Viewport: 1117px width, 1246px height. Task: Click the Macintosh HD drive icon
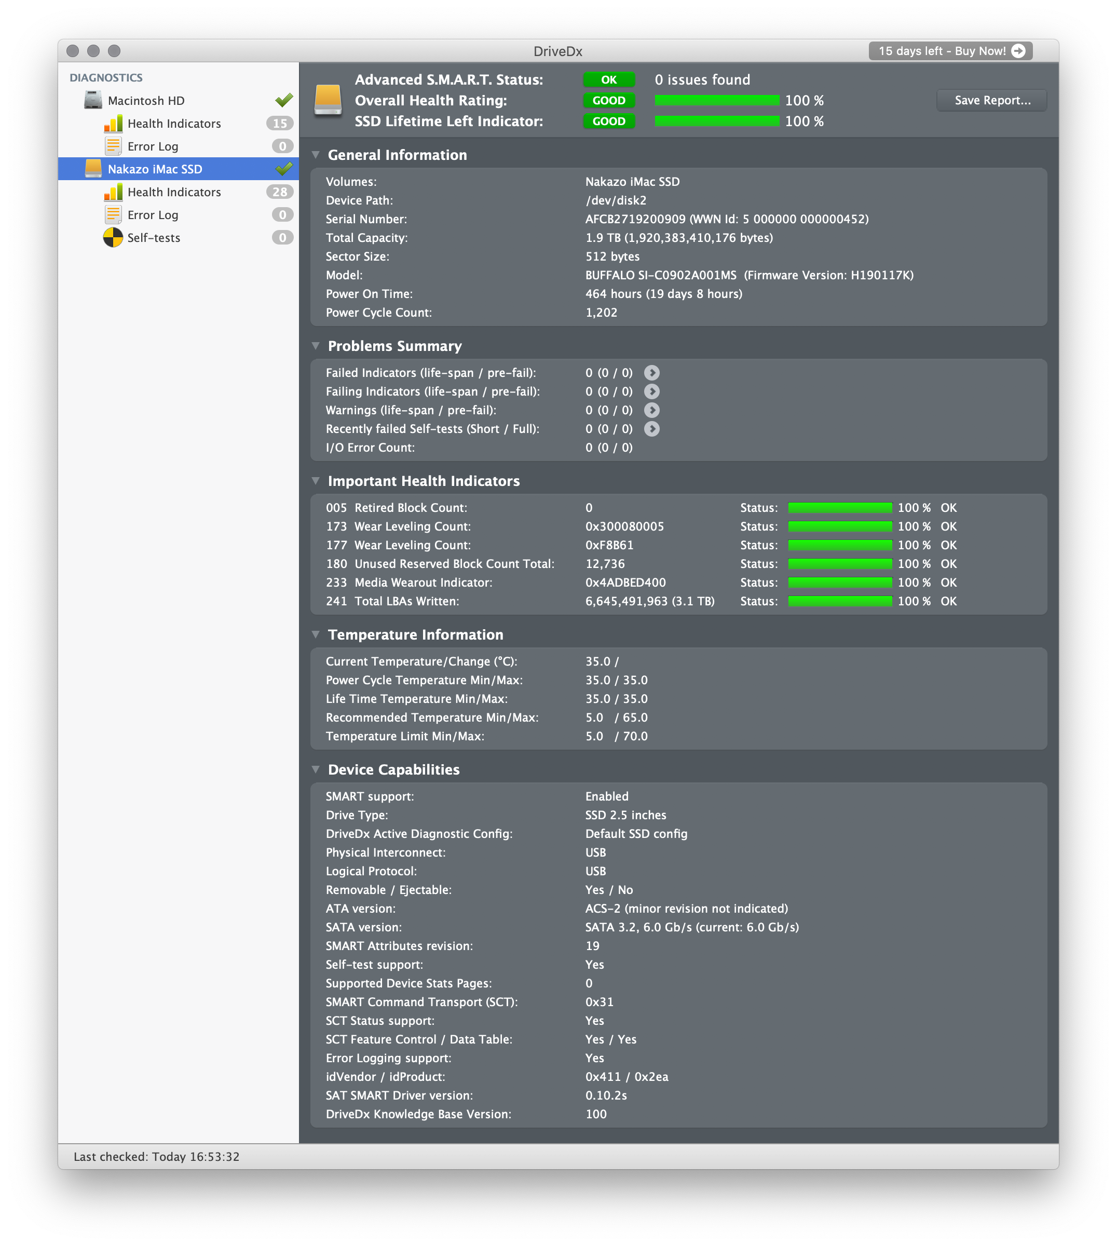point(93,100)
